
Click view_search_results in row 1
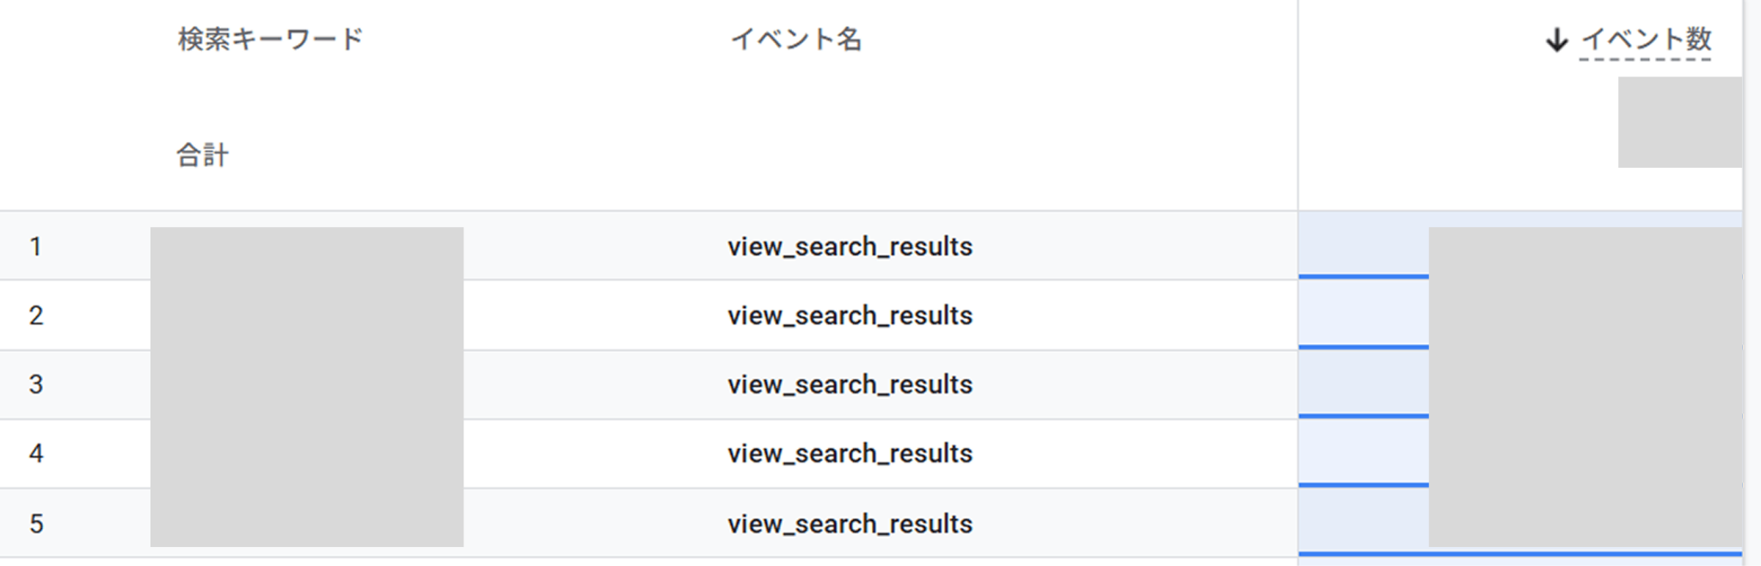pos(850,247)
